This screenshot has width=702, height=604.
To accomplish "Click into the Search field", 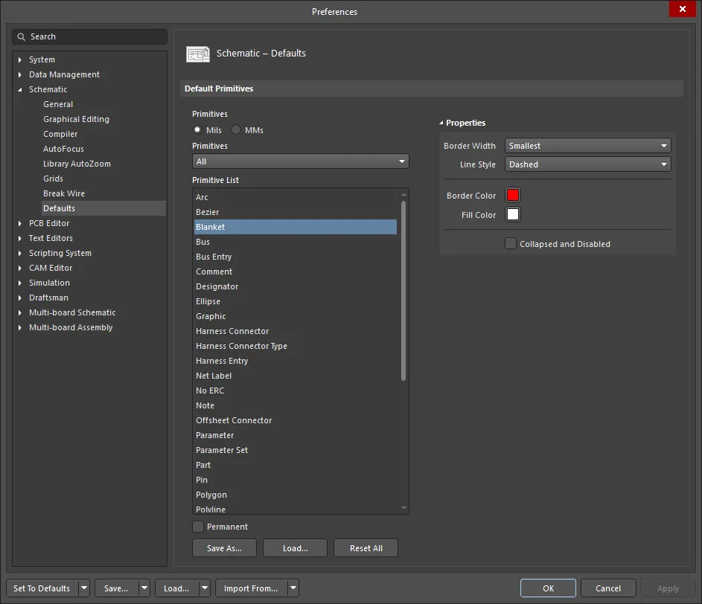I will pos(97,36).
